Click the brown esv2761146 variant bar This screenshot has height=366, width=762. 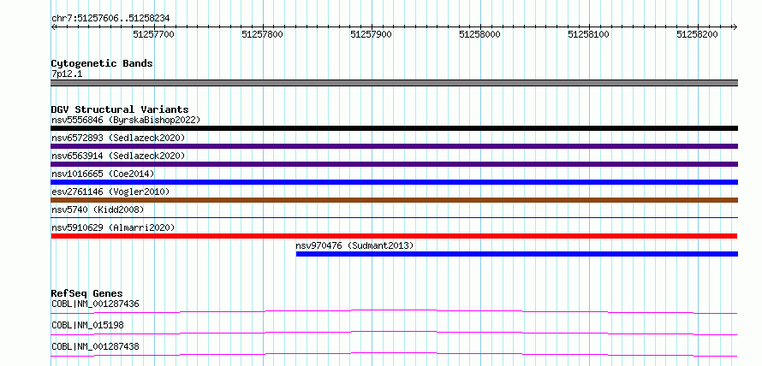394,200
